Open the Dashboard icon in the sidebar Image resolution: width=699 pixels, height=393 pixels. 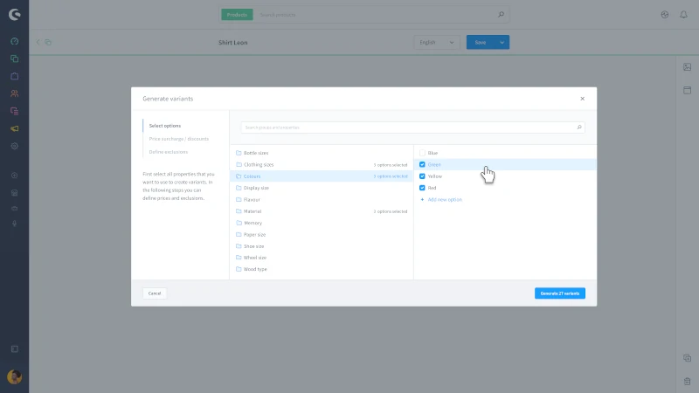click(x=15, y=42)
